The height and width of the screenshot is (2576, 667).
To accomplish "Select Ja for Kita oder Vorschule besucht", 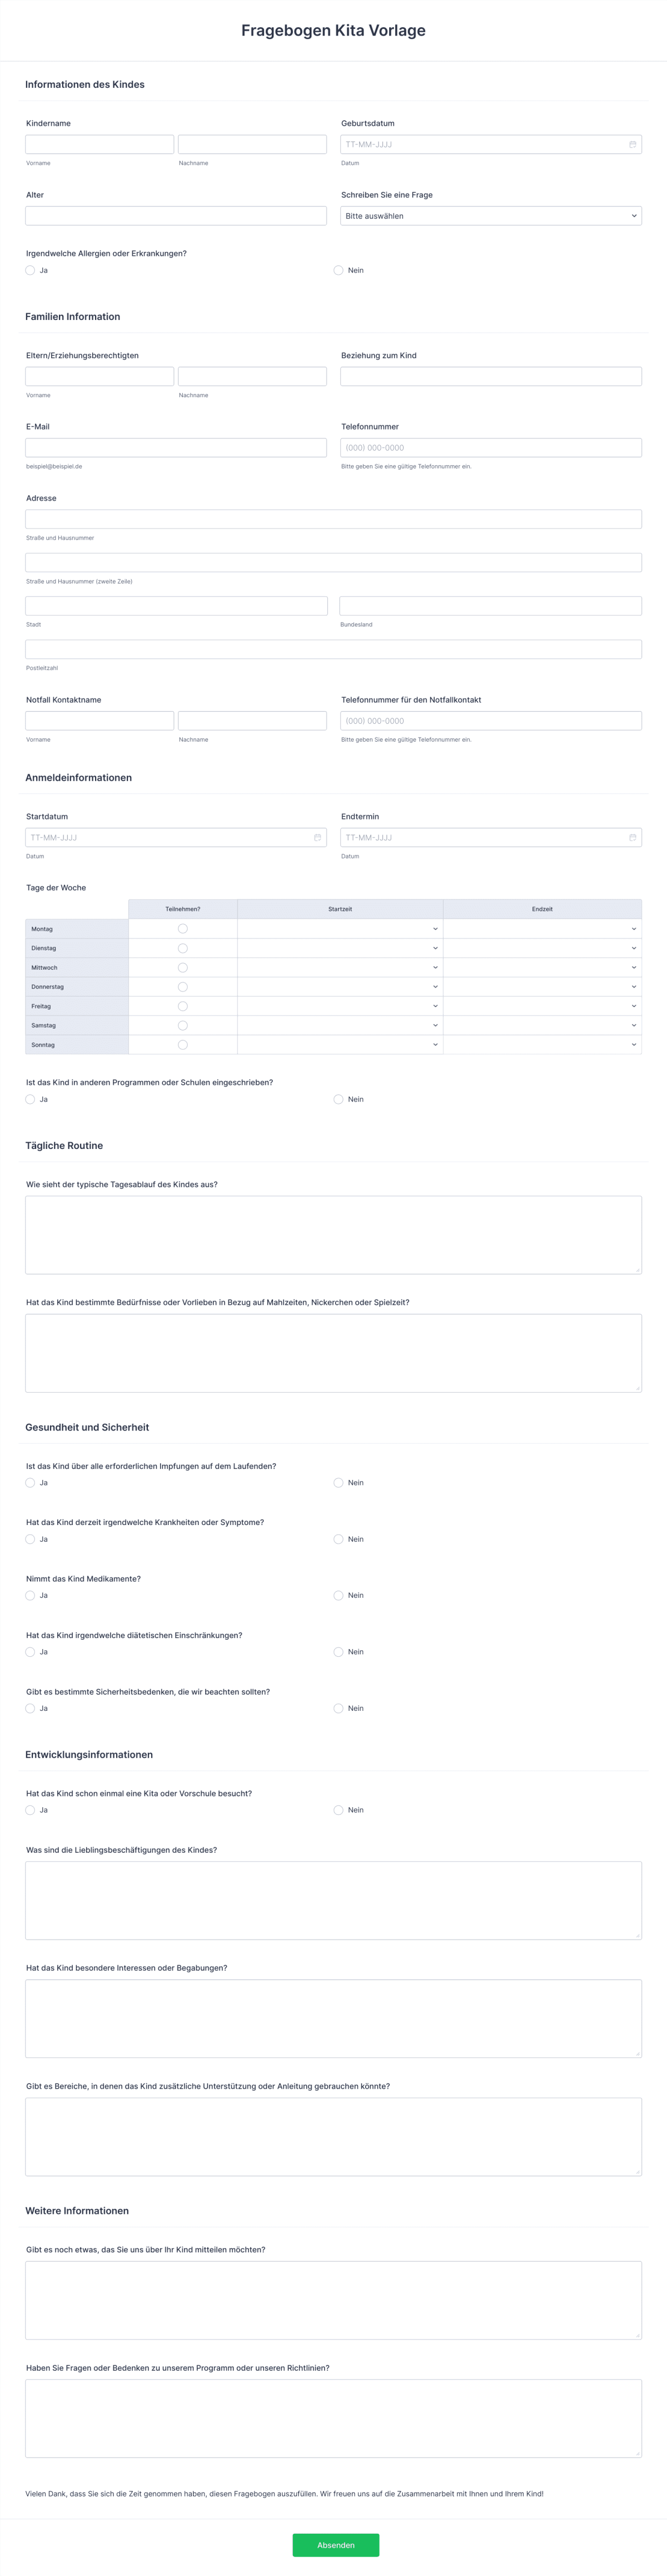I will [30, 1810].
